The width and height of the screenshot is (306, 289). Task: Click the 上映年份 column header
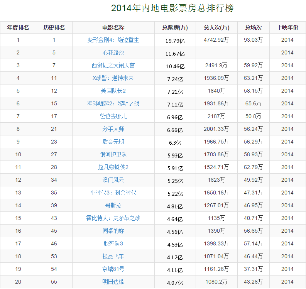pos(287,27)
